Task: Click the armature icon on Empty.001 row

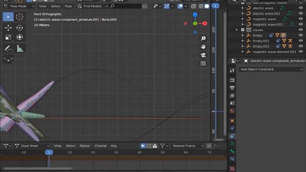Action: click(290, 41)
